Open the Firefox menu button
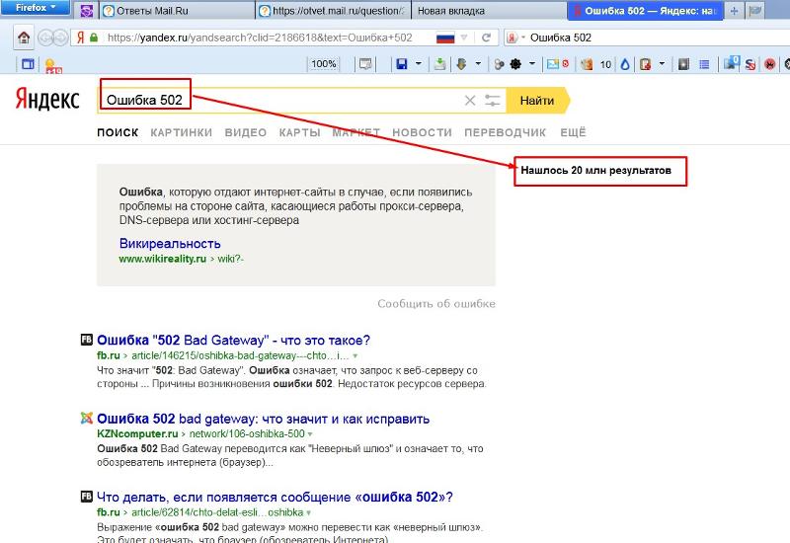 pyautogui.click(x=35, y=8)
